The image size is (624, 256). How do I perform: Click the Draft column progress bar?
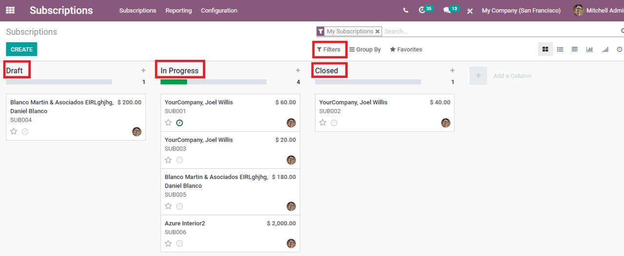59,82
